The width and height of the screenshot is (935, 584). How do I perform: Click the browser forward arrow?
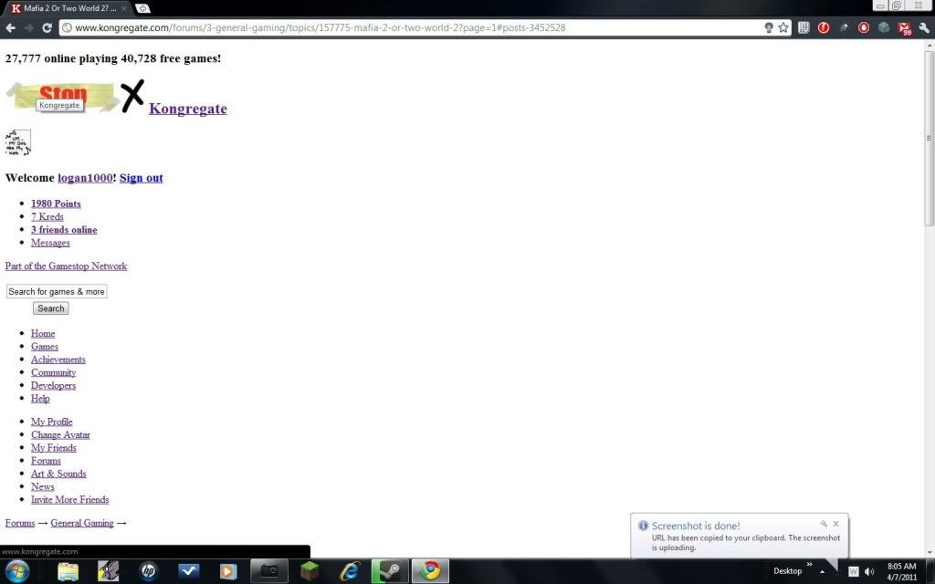pyautogui.click(x=28, y=27)
